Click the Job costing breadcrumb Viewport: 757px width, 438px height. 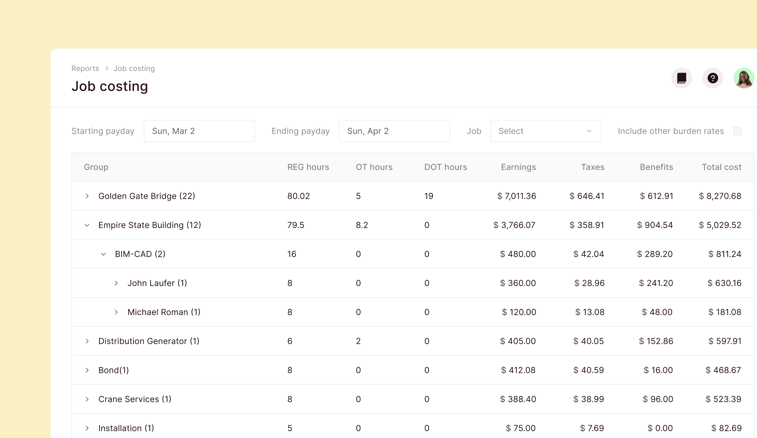tap(134, 68)
